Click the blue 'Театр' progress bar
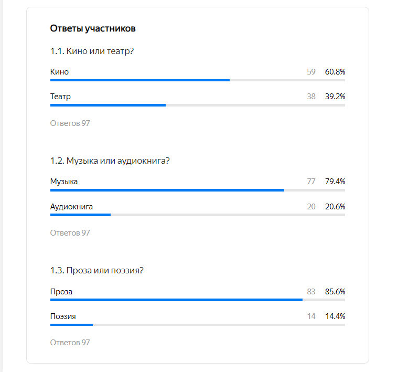Image resolution: width=420 pixels, height=372 pixels. point(108,105)
